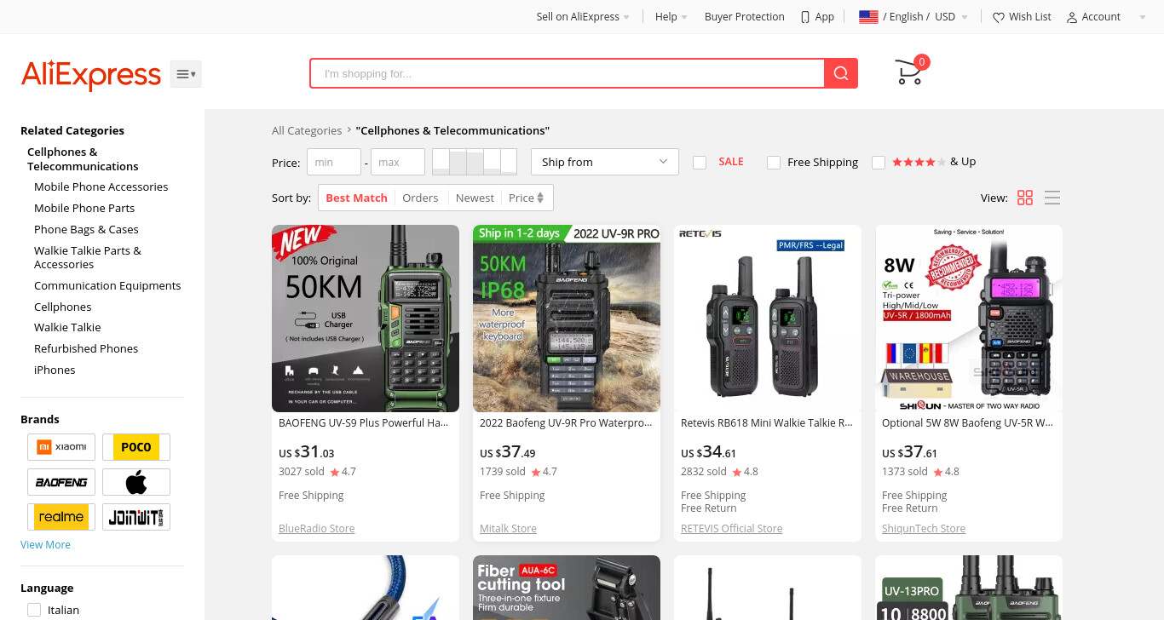
Task: Visit RETEVIS Official Store link
Action: [x=731, y=528]
